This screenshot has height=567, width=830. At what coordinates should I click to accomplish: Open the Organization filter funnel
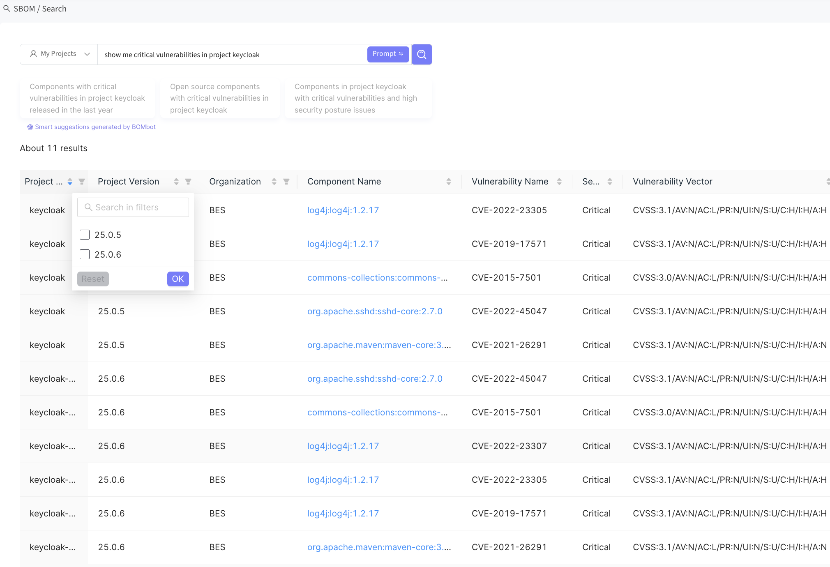286,182
